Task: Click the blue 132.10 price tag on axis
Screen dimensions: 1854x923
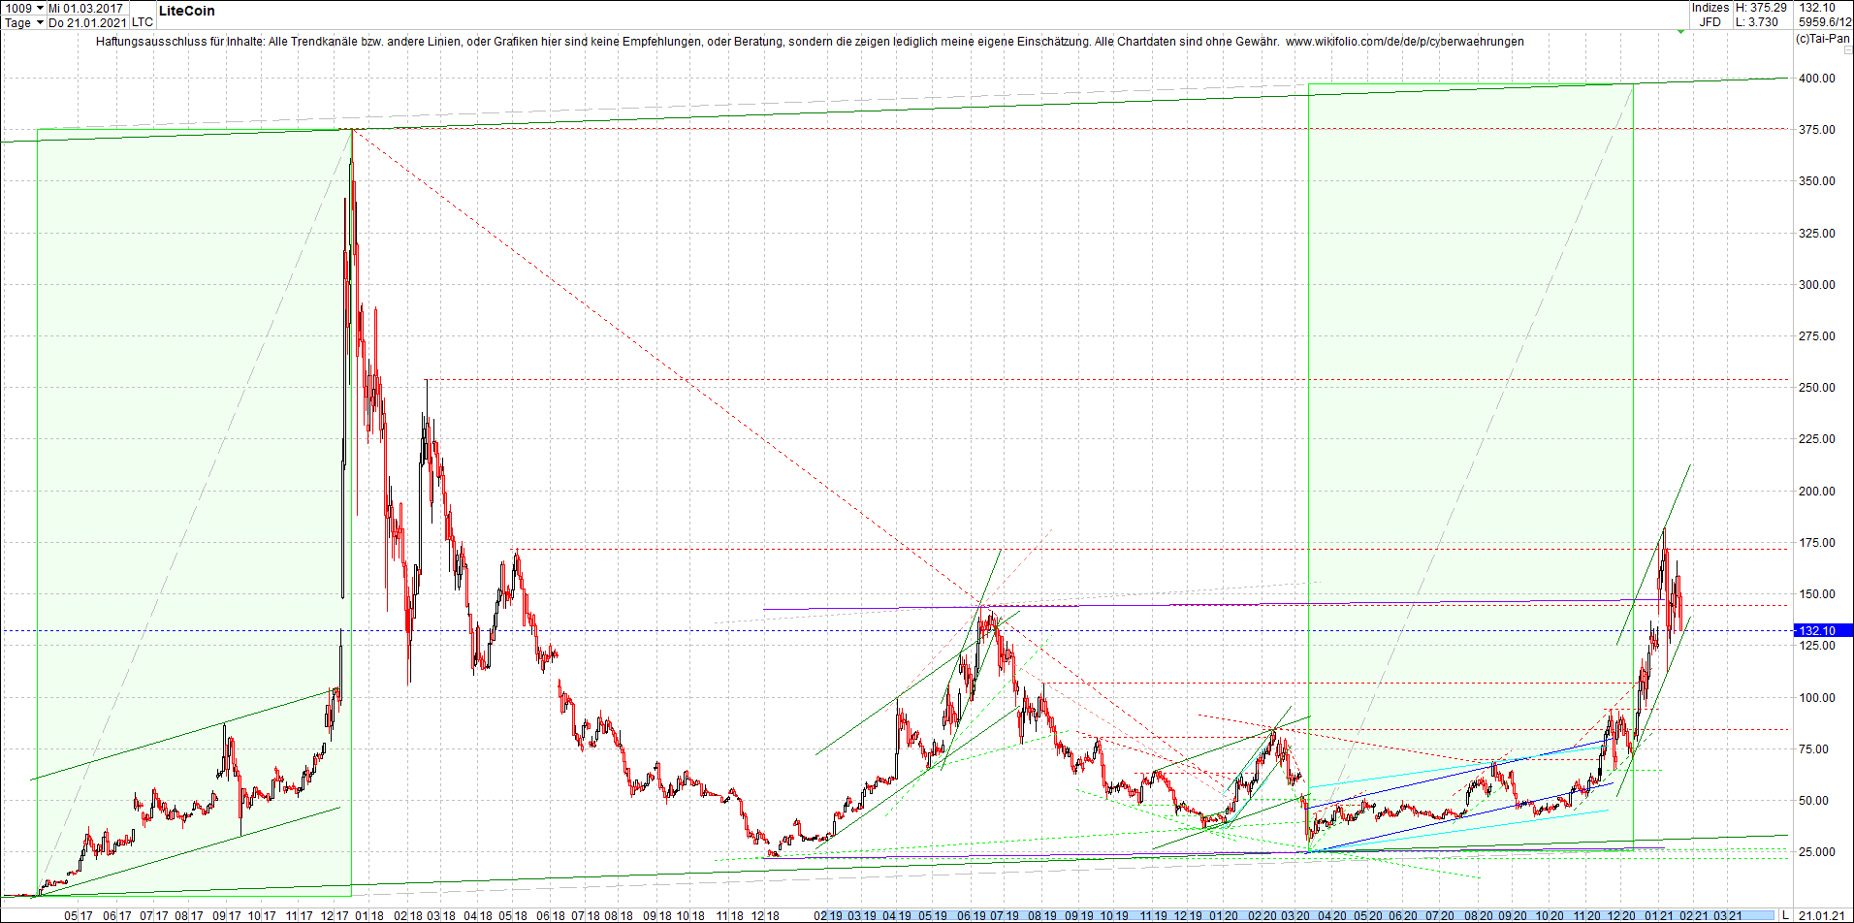Action: (1823, 631)
